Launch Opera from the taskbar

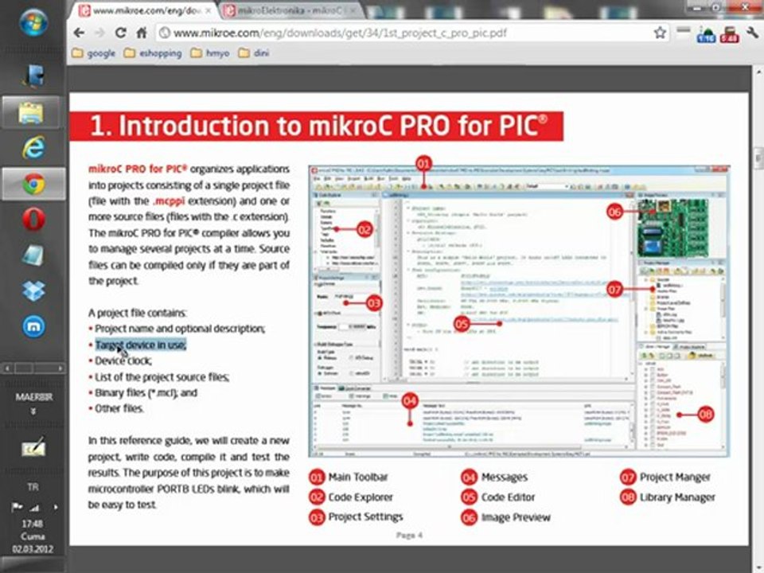click(33, 219)
